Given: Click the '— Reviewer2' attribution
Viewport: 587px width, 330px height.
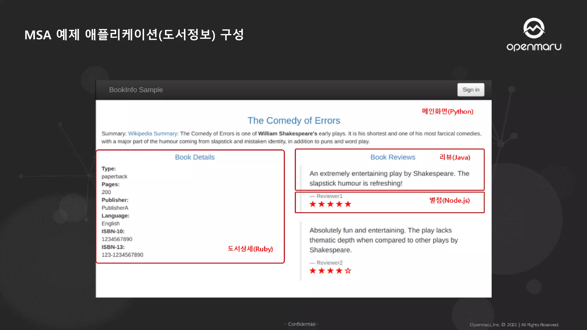Looking at the screenshot, I should tap(326, 263).
